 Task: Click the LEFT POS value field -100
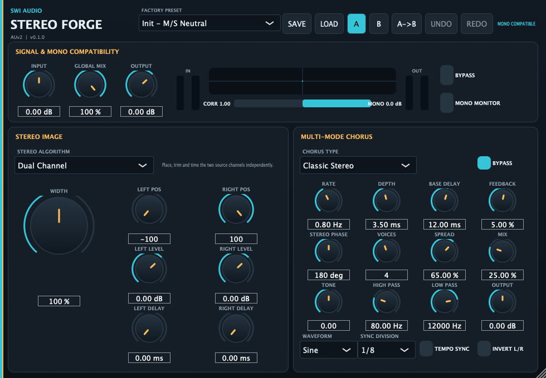(149, 238)
